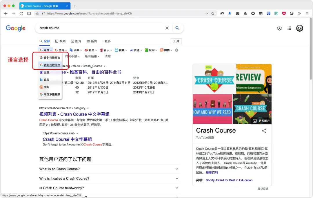The width and height of the screenshot is (313, 198).
Task: Expand "Why is it called a Crash Course?"
Action: click(x=109, y=178)
